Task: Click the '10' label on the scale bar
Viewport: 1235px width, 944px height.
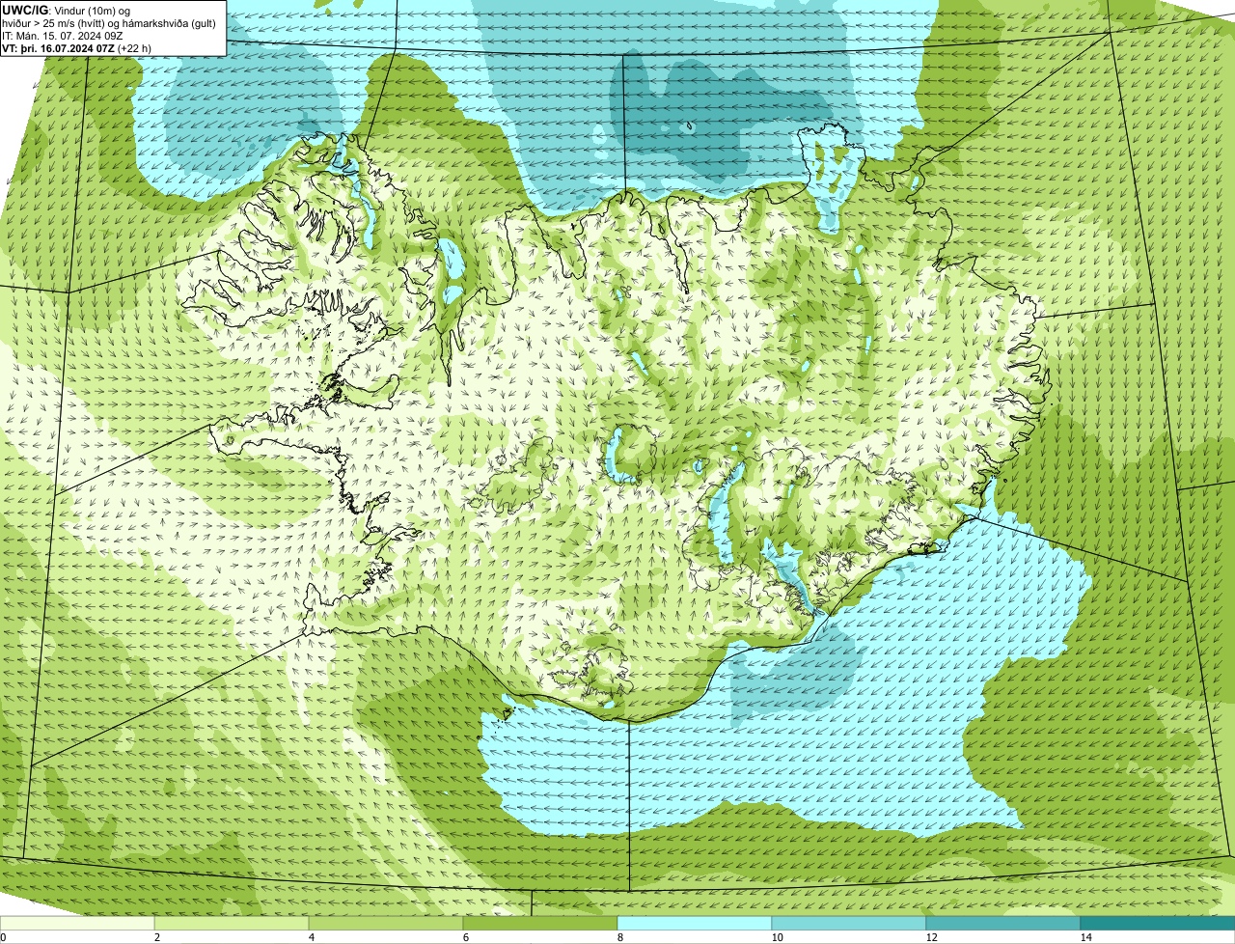Action: (777, 937)
